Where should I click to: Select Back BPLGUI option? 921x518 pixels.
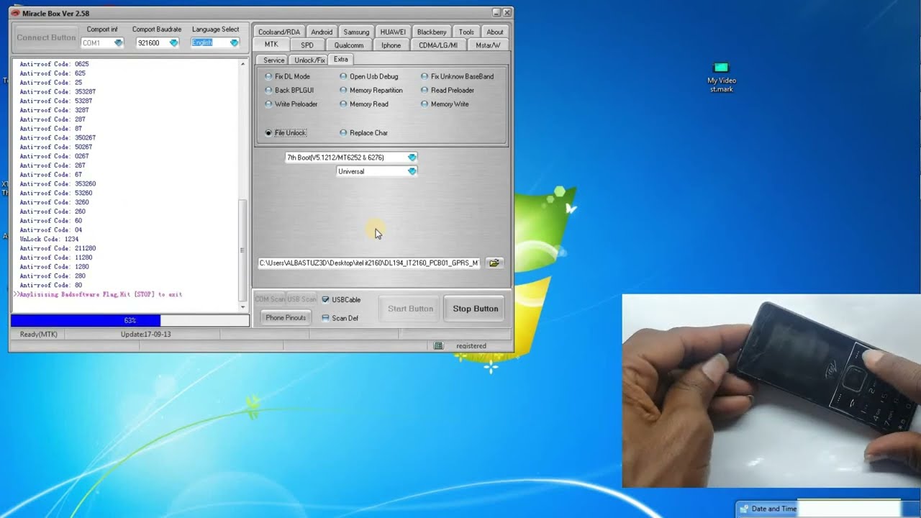click(x=289, y=90)
